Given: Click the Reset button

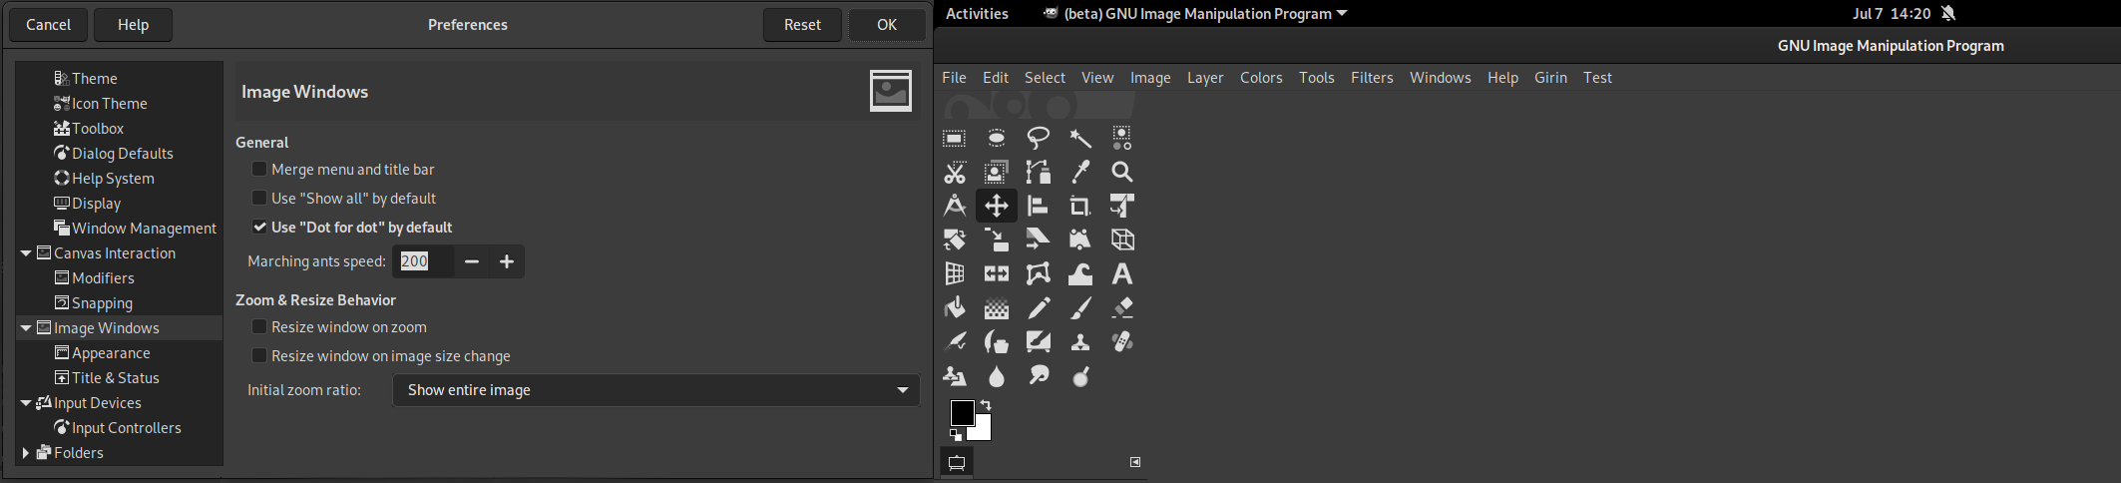Looking at the screenshot, I should 802,25.
